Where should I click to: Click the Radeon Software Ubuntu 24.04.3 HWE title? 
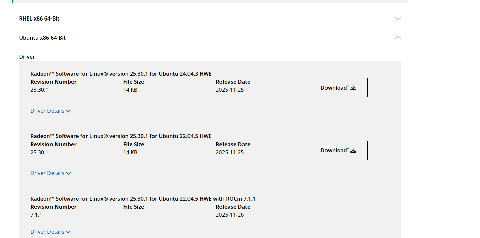(121, 74)
